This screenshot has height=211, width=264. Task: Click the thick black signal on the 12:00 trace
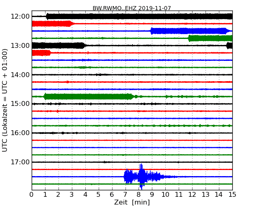coord(139,17)
